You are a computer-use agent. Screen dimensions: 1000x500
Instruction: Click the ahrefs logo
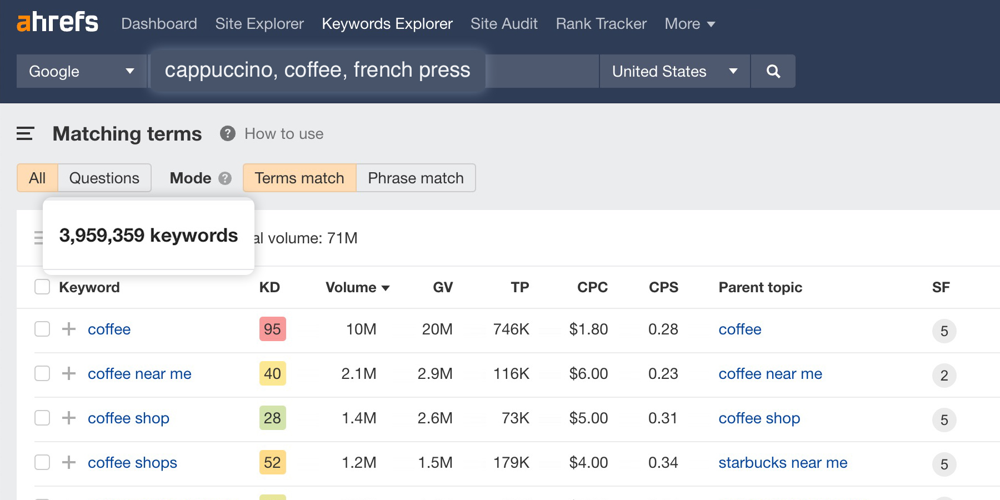57,22
